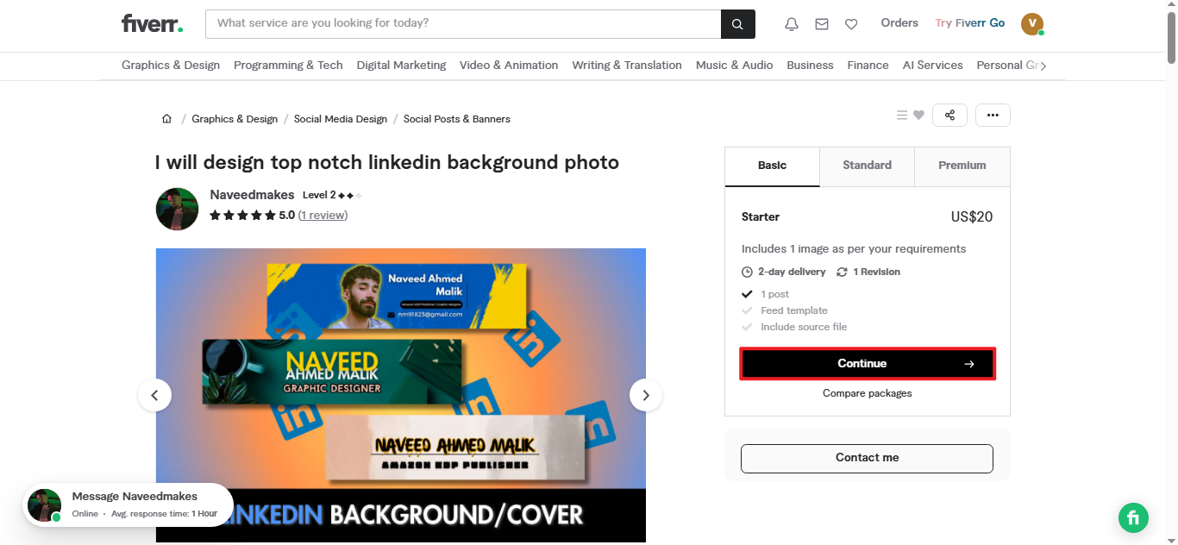The image size is (1178, 545).
Task: Save gig with the heart toggle
Action: tap(919, 114)
